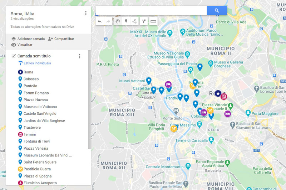Screen dimensions: 286x190
Task: Open the map options three-dot menu
Action: pyautogui.click(x=86, y=13)
